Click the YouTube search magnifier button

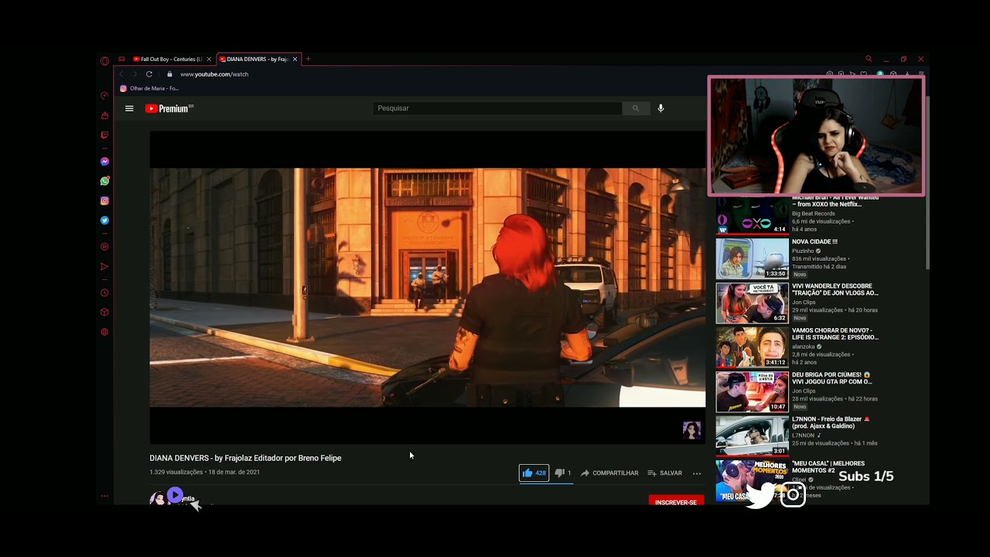pos(636,108)
